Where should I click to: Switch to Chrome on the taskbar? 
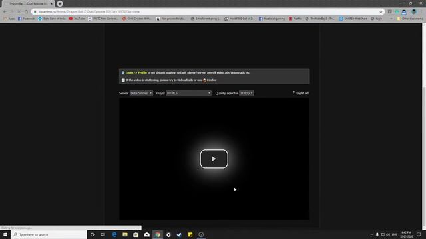pyautogui.click(x=158, y=234)
